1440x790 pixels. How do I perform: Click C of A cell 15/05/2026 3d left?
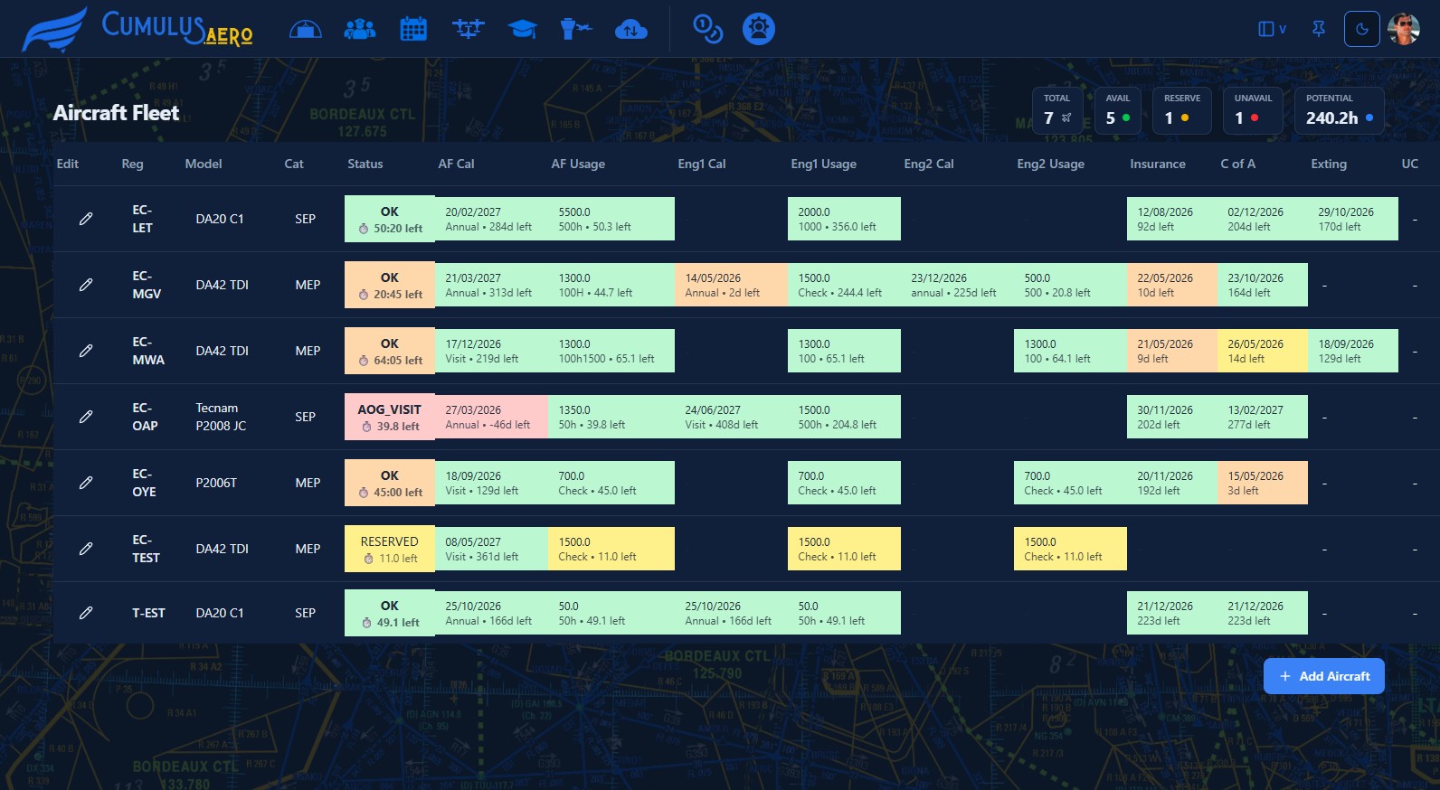pos(1263,483)
